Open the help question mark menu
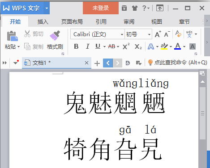This screenshot has width=210, height=168. tap(146, 8)
